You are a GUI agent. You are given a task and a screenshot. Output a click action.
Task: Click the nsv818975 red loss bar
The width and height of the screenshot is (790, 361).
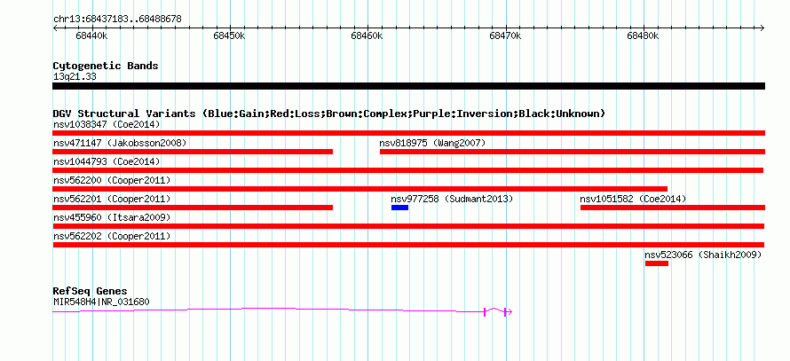coord(573,152)
